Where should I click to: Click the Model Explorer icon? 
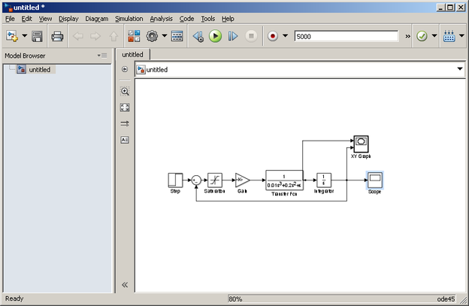(177, 36)
